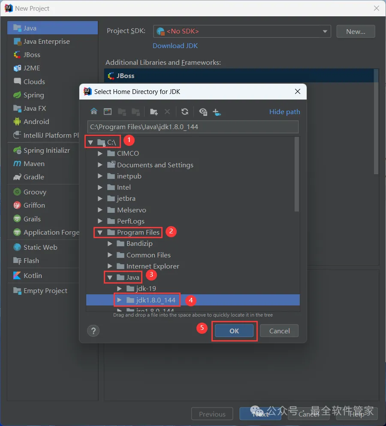Select Groovy project type
This screenshot has width=386, height=426.
pos(43,192)
